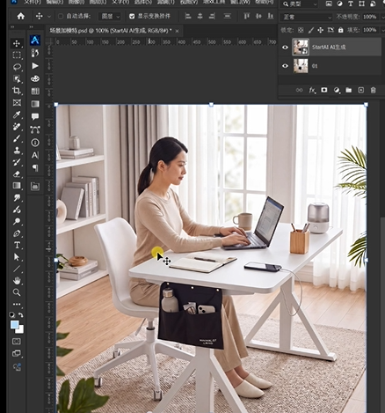This screenshot has height=413, width=385.
Task: Enable the 自动选择 checkbox
Action: 61,16
